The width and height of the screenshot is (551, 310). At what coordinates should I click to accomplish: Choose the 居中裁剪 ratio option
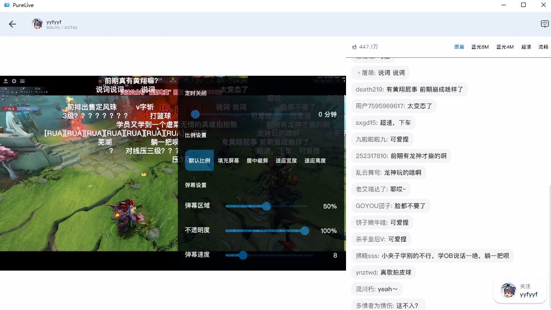257,161
